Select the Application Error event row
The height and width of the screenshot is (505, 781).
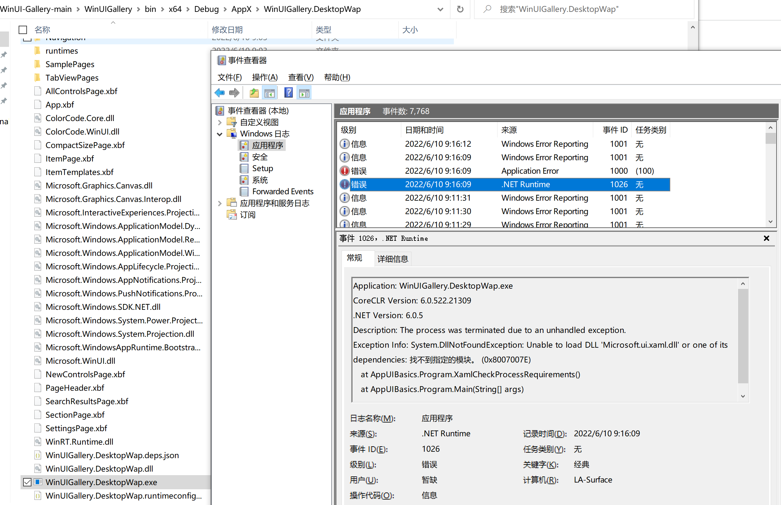tap(530, 171)
